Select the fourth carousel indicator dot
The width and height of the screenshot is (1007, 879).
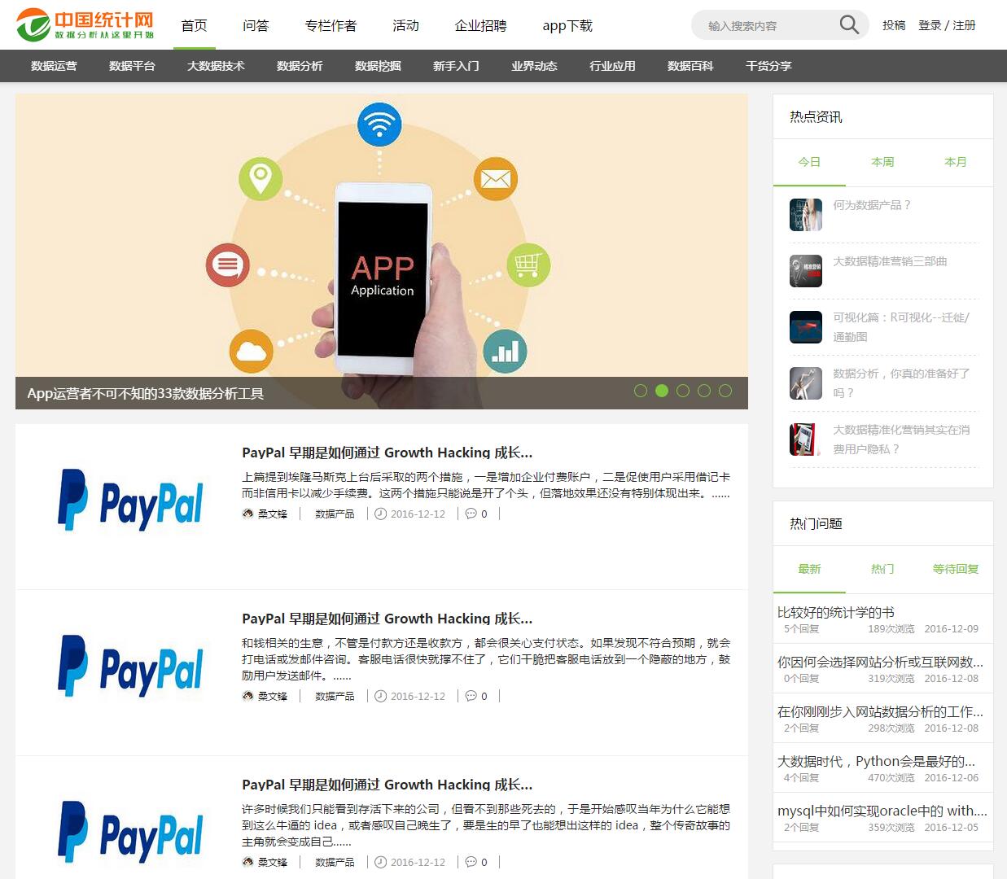[704, 391]
